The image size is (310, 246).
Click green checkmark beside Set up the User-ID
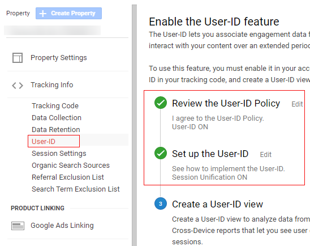point(161,153)
